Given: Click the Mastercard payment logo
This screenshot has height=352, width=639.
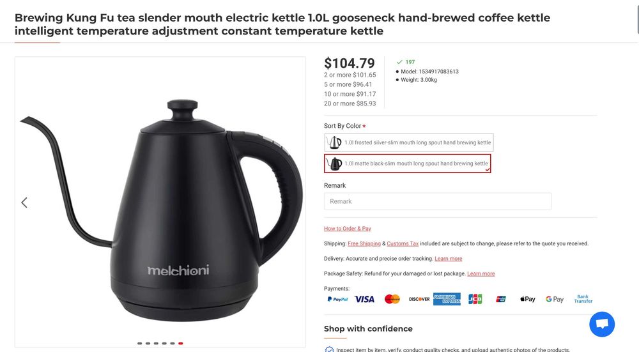Looking at the screenshot, I should [x=392, y=299].
